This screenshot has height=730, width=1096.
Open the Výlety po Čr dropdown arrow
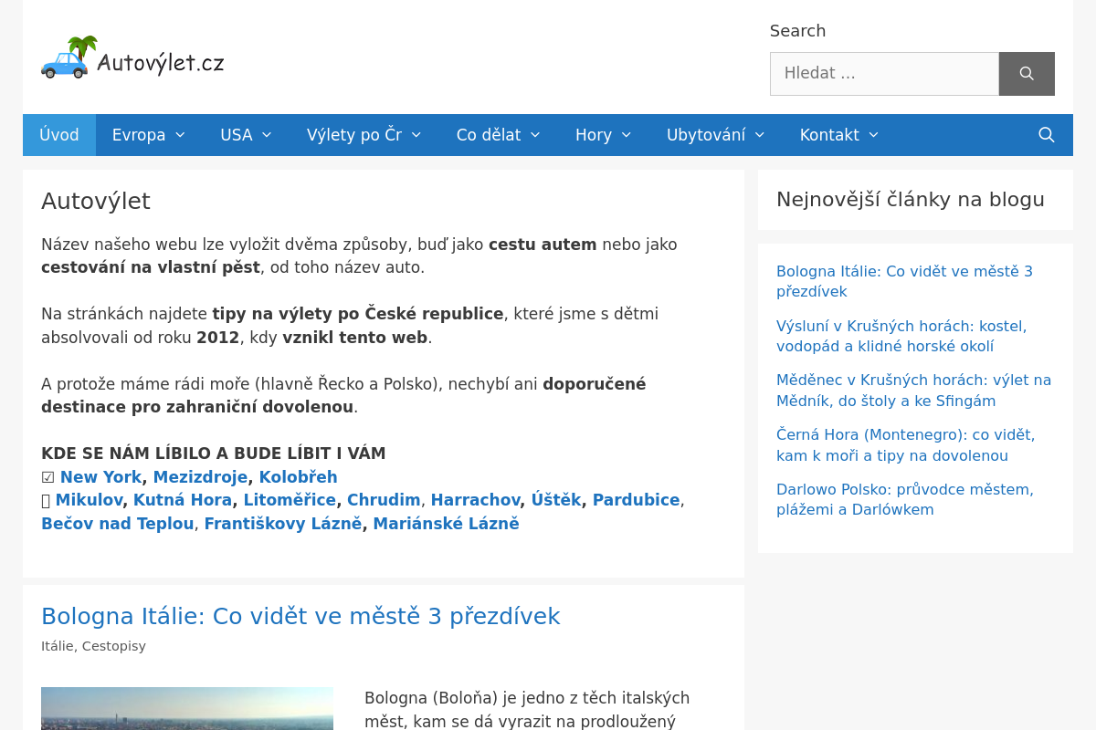pyautogui.click(x=416, y=135)
